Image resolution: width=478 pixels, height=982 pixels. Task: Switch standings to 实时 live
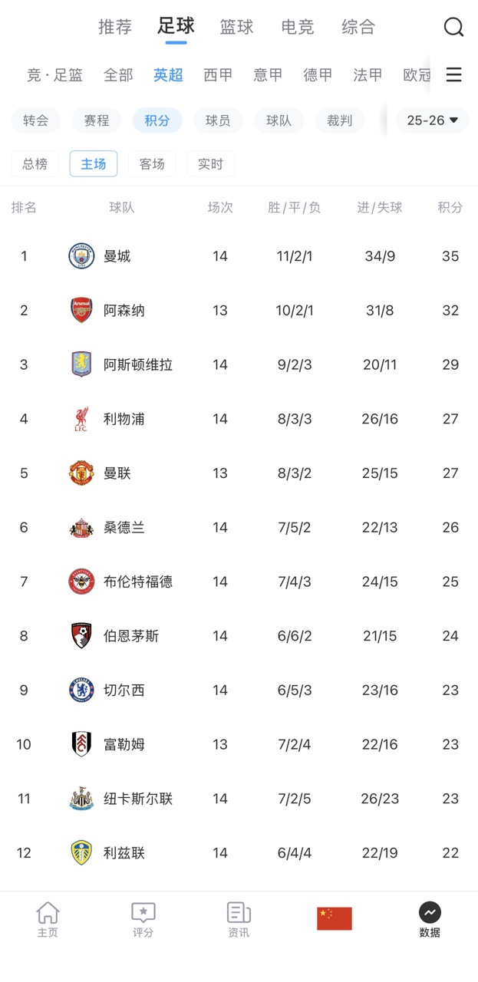[x=210, y=164]
